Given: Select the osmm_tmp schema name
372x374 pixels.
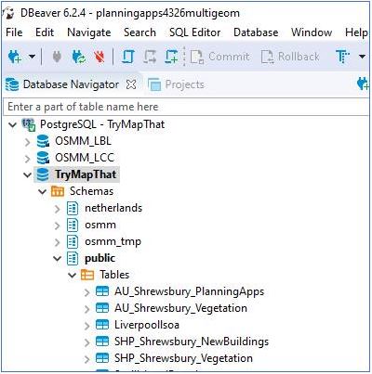Looking at the screenshot, I should pos(113,242).
